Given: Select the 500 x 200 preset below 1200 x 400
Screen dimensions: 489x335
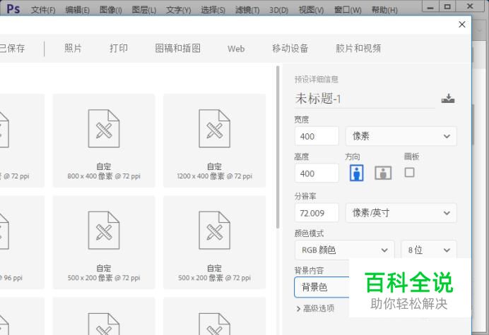Looking at the screenshot, I should pos(215,242).
